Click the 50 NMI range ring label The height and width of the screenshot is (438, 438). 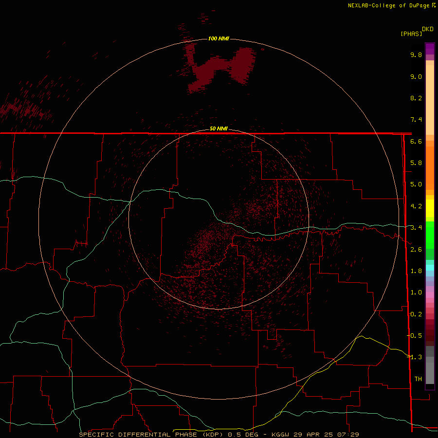click(x=219, y=128)
